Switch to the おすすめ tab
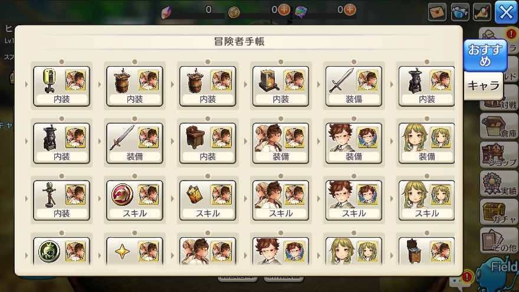This screenshot has height=292, width=519. (485, 55)
